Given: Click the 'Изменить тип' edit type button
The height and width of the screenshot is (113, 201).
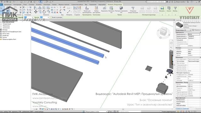Looking at the screenshot, I should tap(197, 30).
